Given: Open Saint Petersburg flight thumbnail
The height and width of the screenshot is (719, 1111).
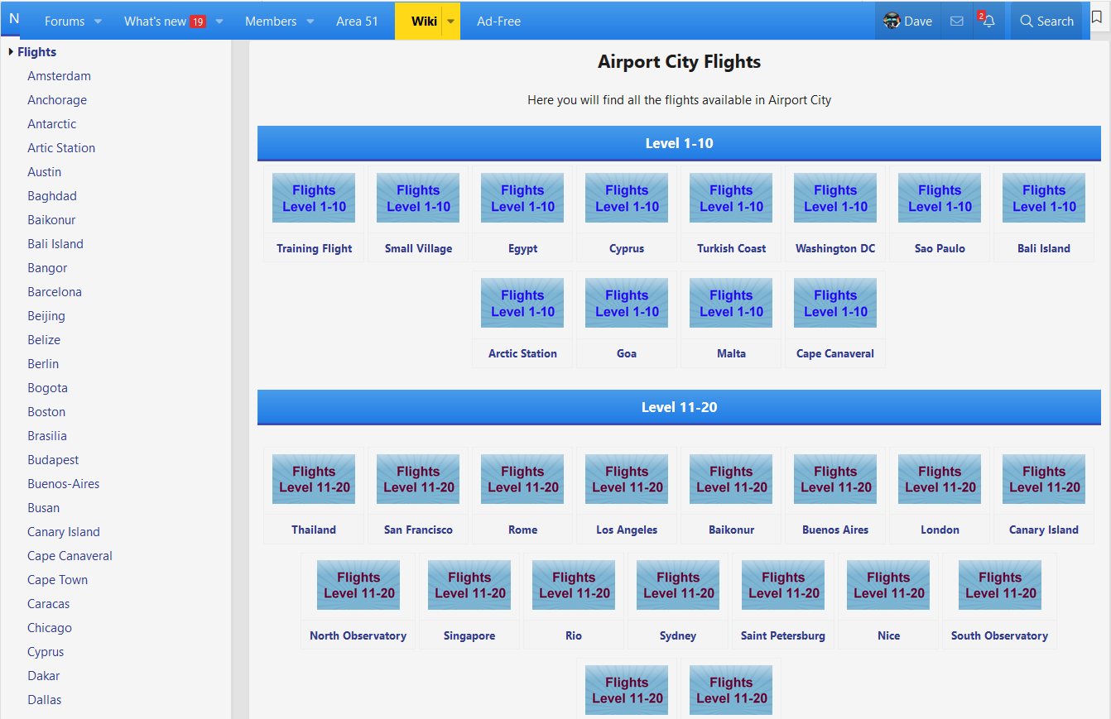Looking at the screenshot, I should (x=783, y=585).
